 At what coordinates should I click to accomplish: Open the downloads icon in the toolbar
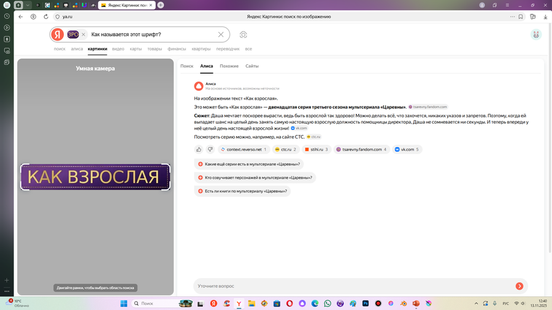pyautogui.click(x=545, y=17)
